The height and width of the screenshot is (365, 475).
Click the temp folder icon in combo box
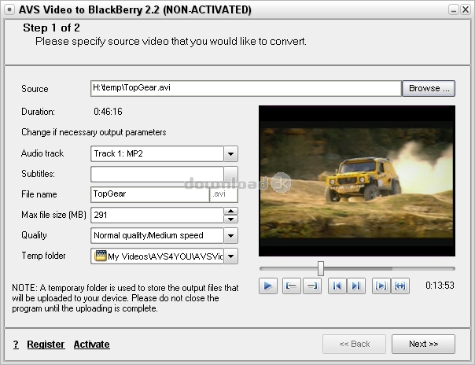tap(101, 256)
